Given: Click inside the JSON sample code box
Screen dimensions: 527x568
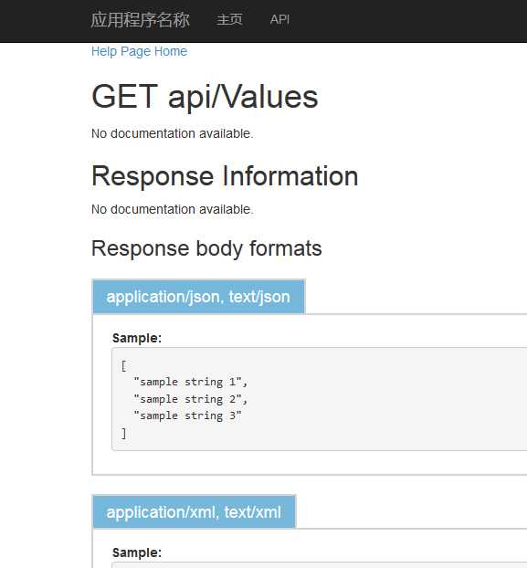Looking at the screenshot, I should tap(320, 399).
